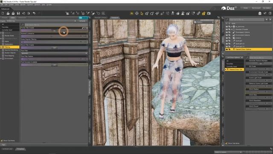Select the Translate tool with four arrows
The width and height of the screenshot is (273, 154).
coord(157,13)
